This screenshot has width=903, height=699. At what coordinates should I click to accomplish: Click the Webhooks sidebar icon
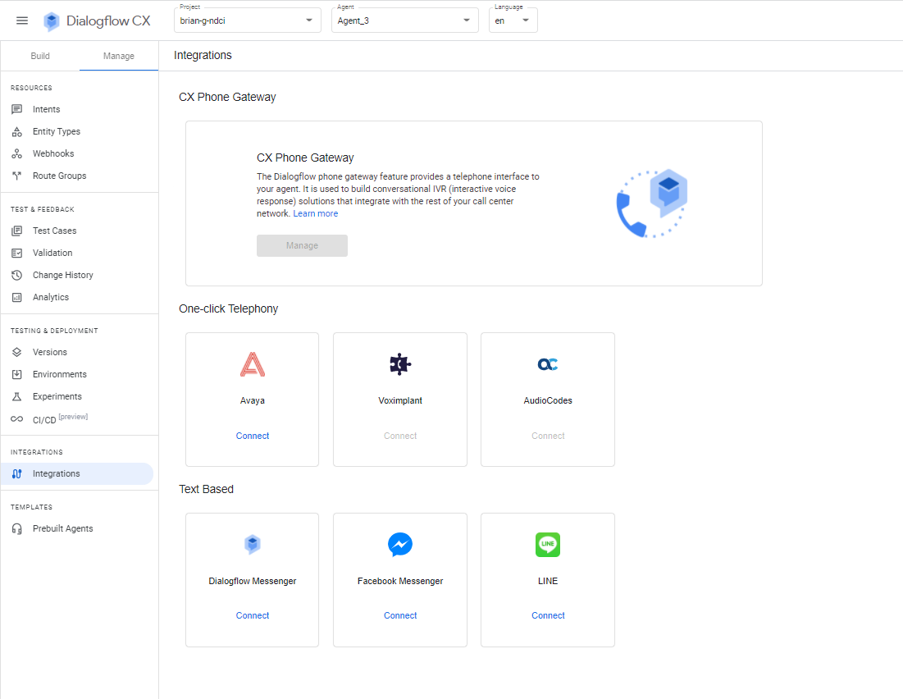[17, 154]
